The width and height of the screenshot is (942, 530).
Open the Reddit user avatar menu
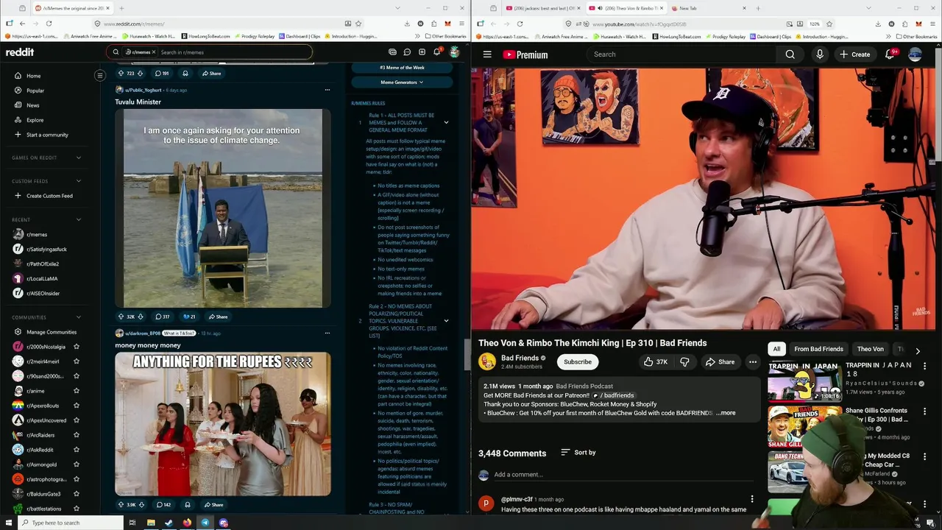coord(455,52)
